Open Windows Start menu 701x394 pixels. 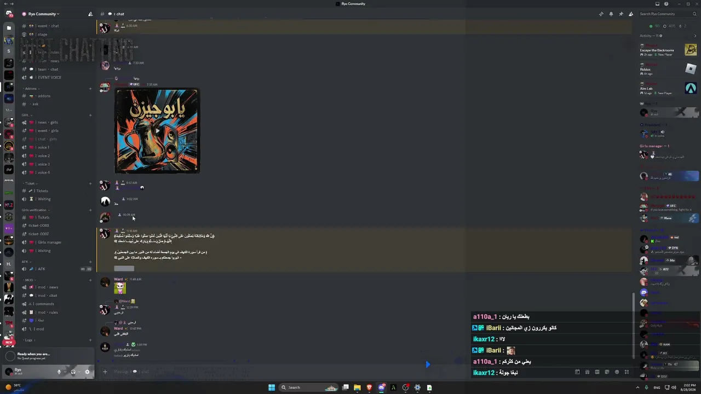(x=271, y=387)
